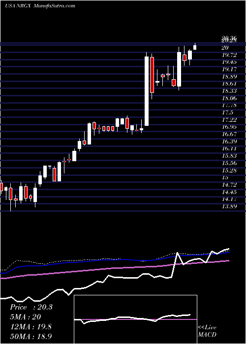Image resolution: width=246 pixels, height=344 pixels.
Task: Click the '14.45' price axis label
Action: (x=229, y=192)
